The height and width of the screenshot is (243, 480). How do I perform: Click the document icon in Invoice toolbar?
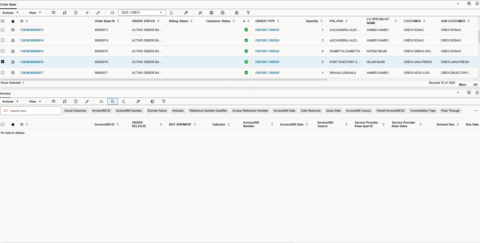(x=76, y=101)
